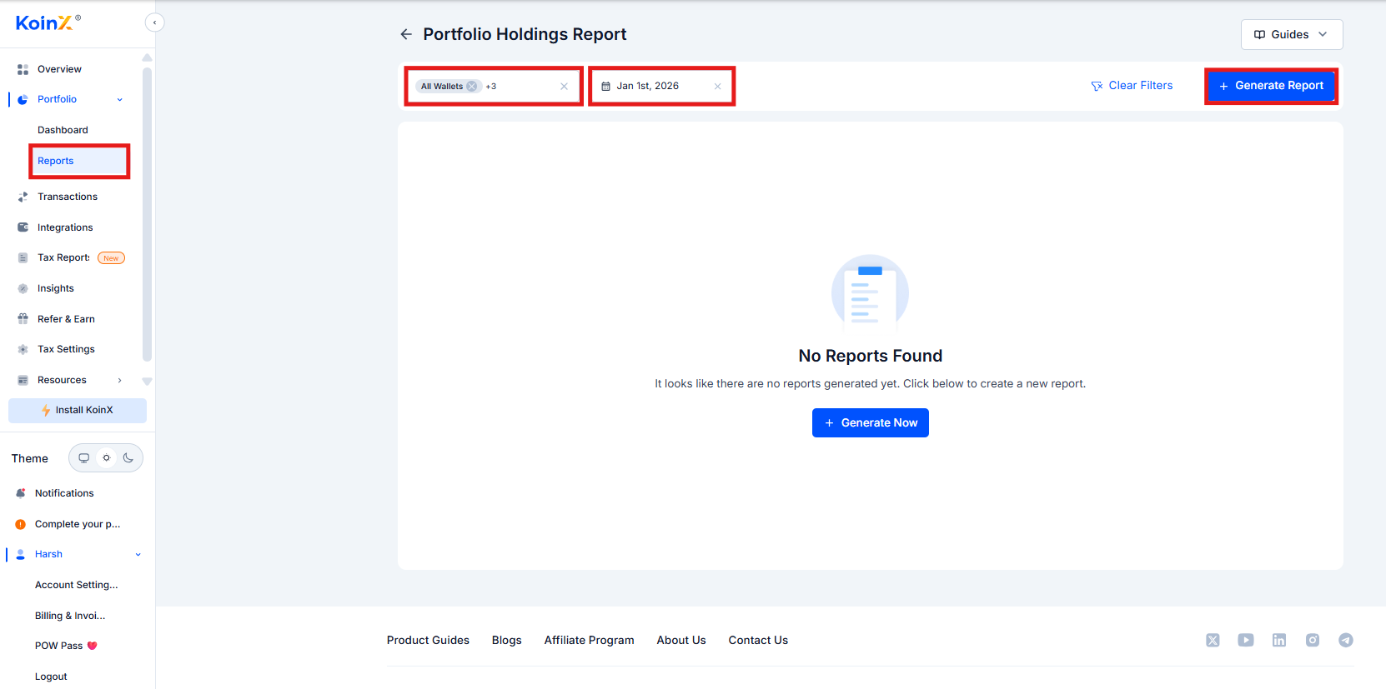
Task: Click the Complete your profile item
Action: pos(78,524)
